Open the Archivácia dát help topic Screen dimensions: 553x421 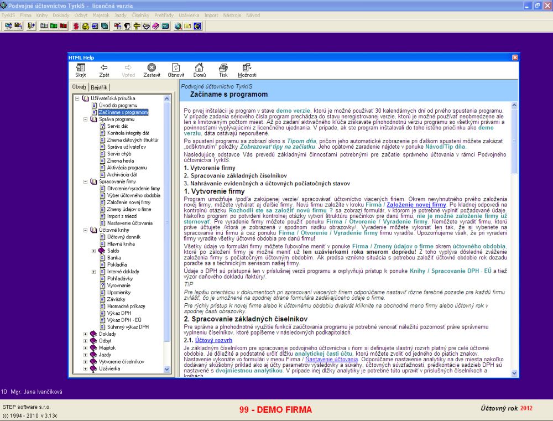[x=122, y=175]
